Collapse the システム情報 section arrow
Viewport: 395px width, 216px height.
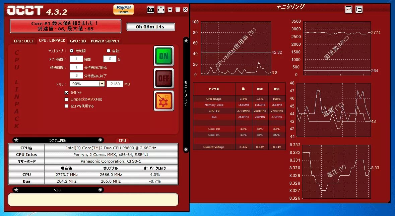click(x=100, y=140)
